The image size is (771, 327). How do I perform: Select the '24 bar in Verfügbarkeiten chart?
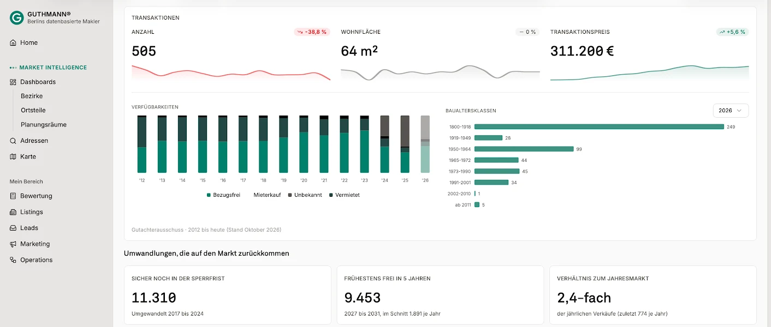tap(384, 144)
